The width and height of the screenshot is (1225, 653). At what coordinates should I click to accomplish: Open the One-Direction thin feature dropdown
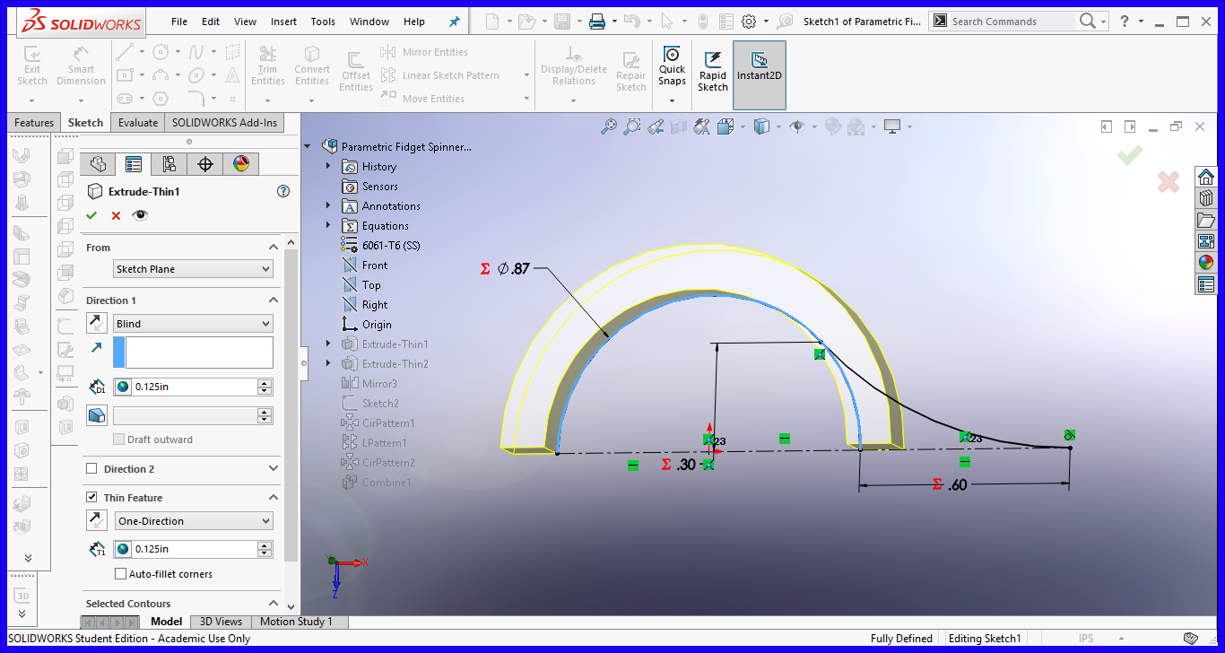coord(193,520)
